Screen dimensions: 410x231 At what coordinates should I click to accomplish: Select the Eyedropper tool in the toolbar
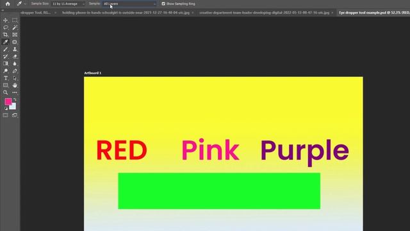point(6,42)
